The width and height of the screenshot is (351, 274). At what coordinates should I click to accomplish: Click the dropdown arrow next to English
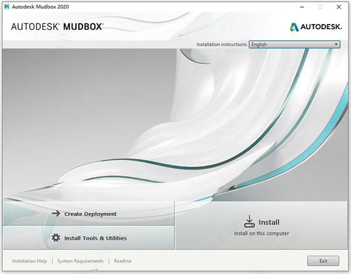pyautogui.click(x=336, y=44)
